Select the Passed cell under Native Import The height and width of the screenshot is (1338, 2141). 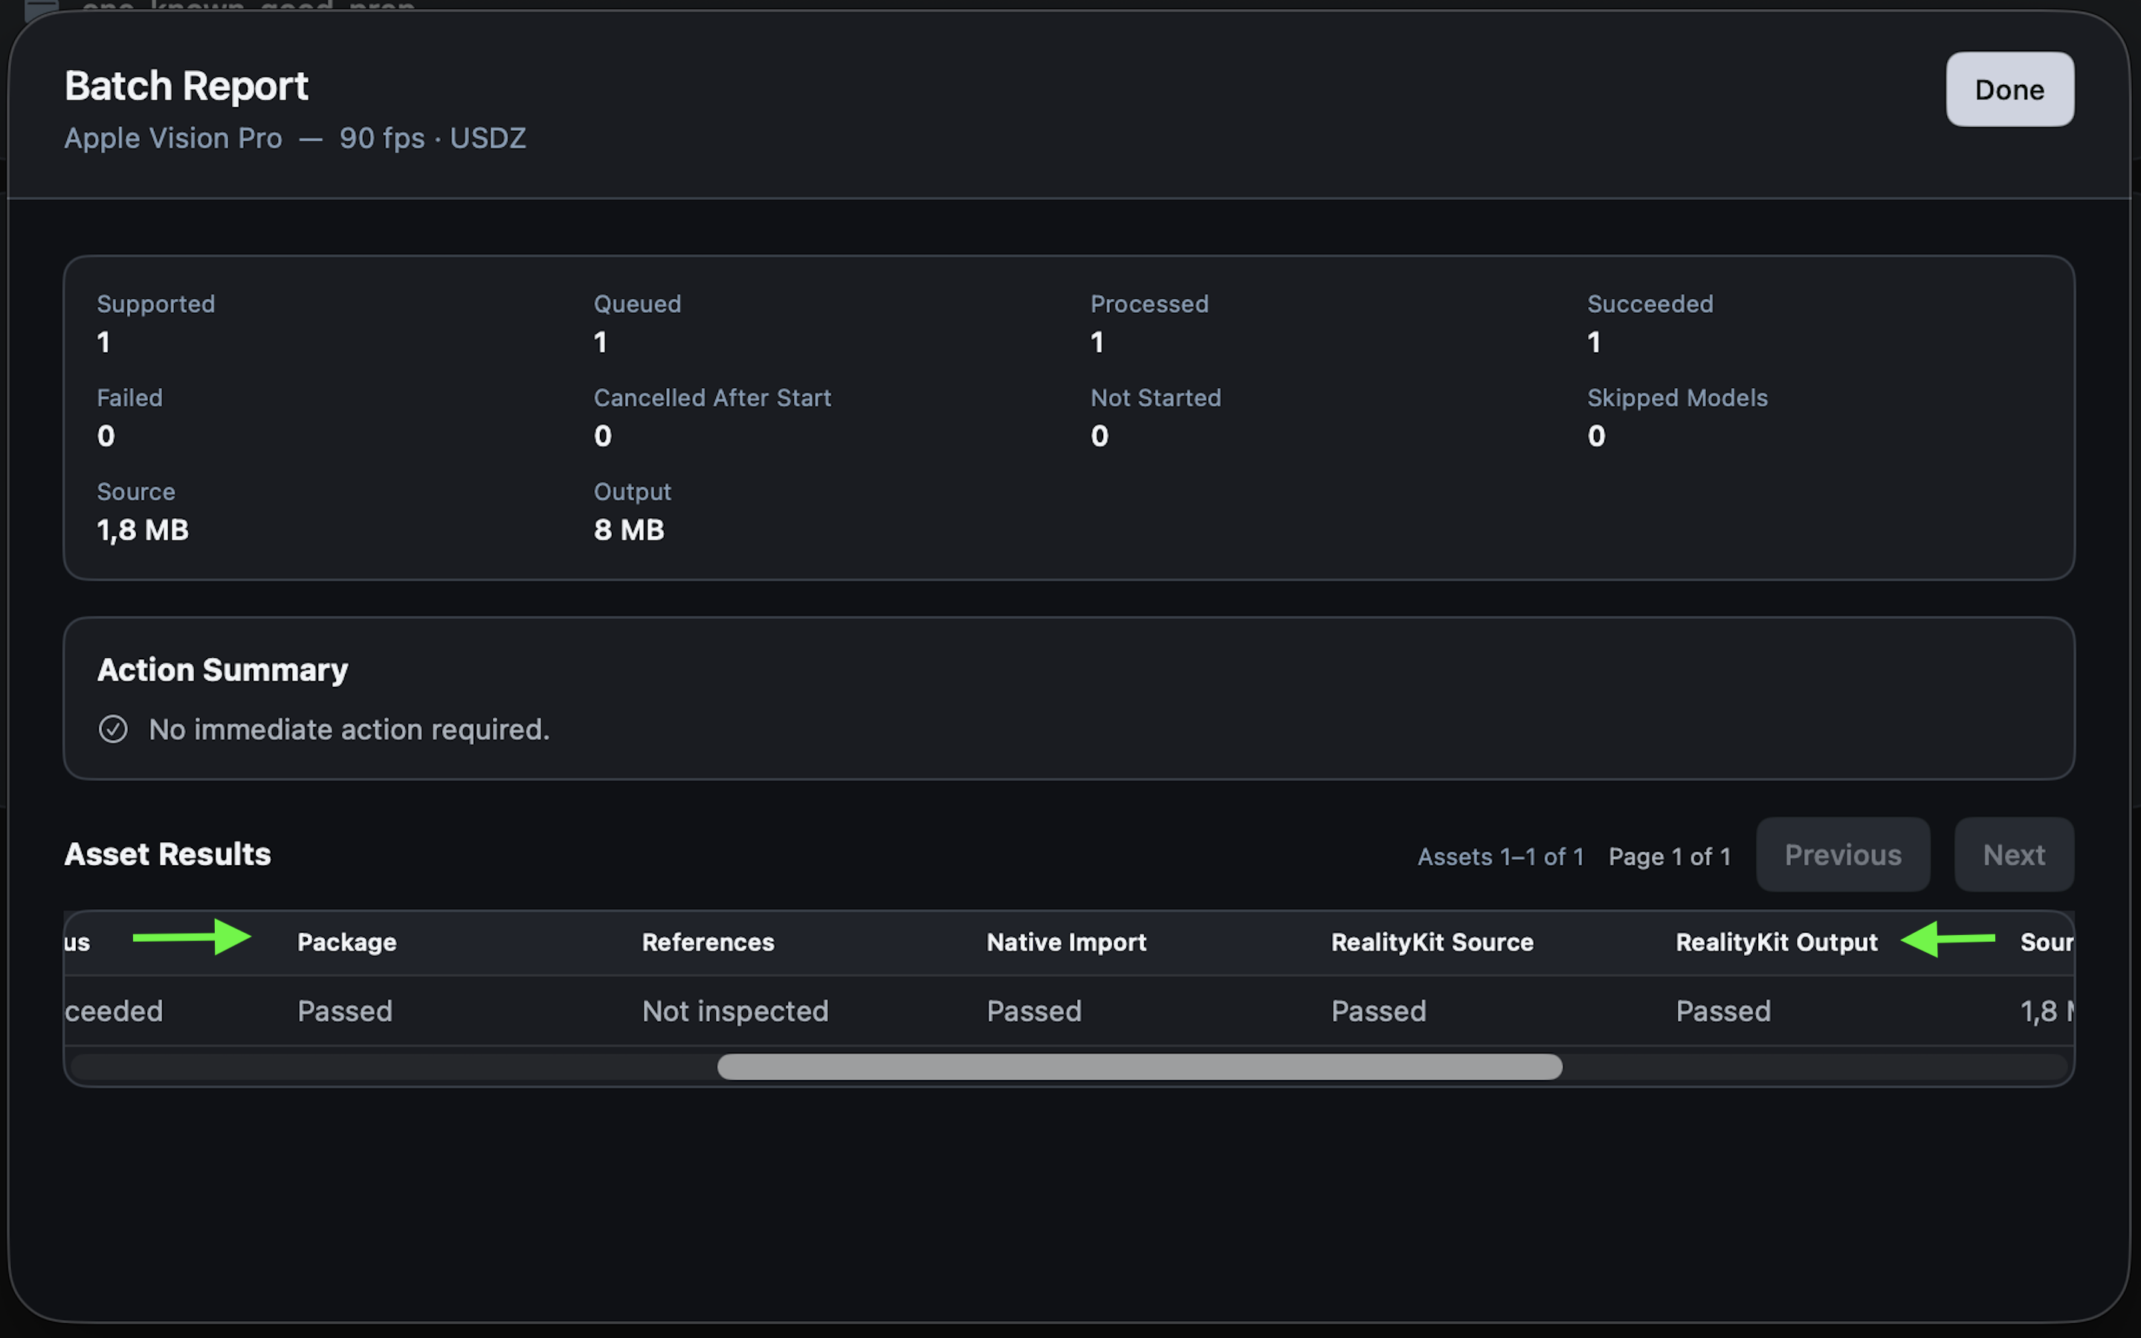click(1034, 1011)
